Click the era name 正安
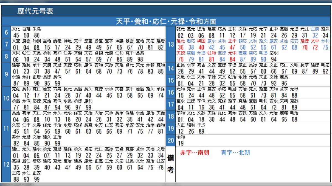This screenshot has height=186, width=332. click(x=37, y=173)
